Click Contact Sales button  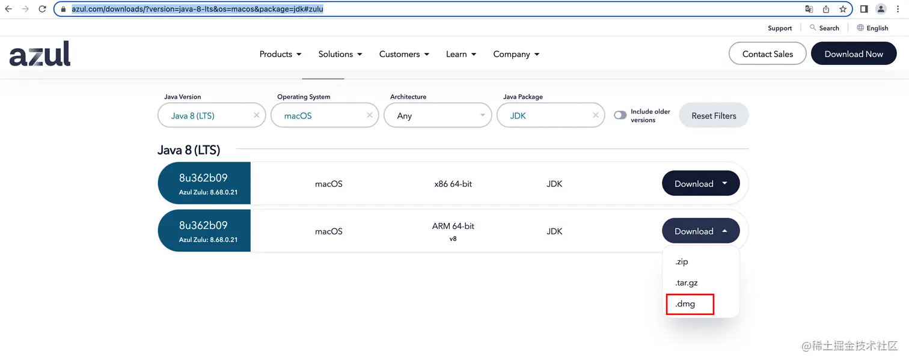pyautogui.click(x=767, y=53)
